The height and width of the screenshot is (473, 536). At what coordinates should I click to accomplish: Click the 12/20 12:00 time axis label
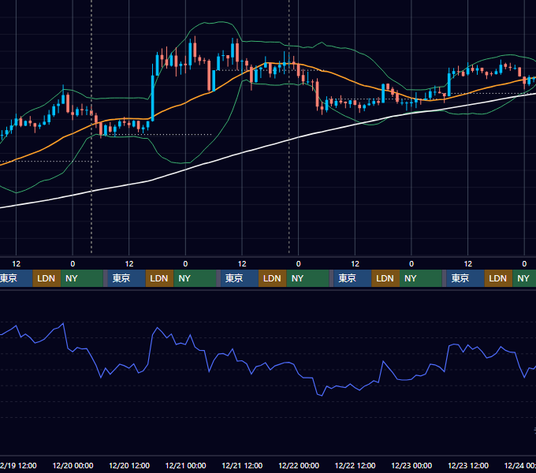click(x=129, y=465)
